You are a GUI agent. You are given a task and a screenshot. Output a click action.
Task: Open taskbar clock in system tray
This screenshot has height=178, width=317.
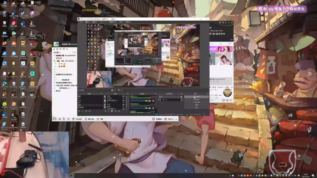pos(306,175)
